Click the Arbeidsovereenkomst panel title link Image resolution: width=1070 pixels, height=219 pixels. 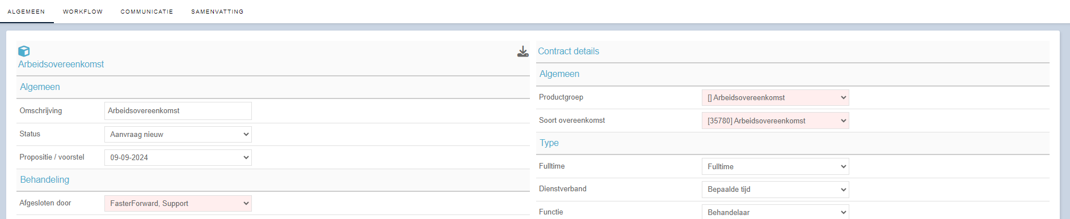pos(61,65)
